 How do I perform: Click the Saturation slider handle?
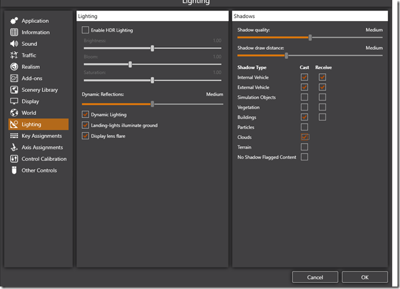point(152,80)
